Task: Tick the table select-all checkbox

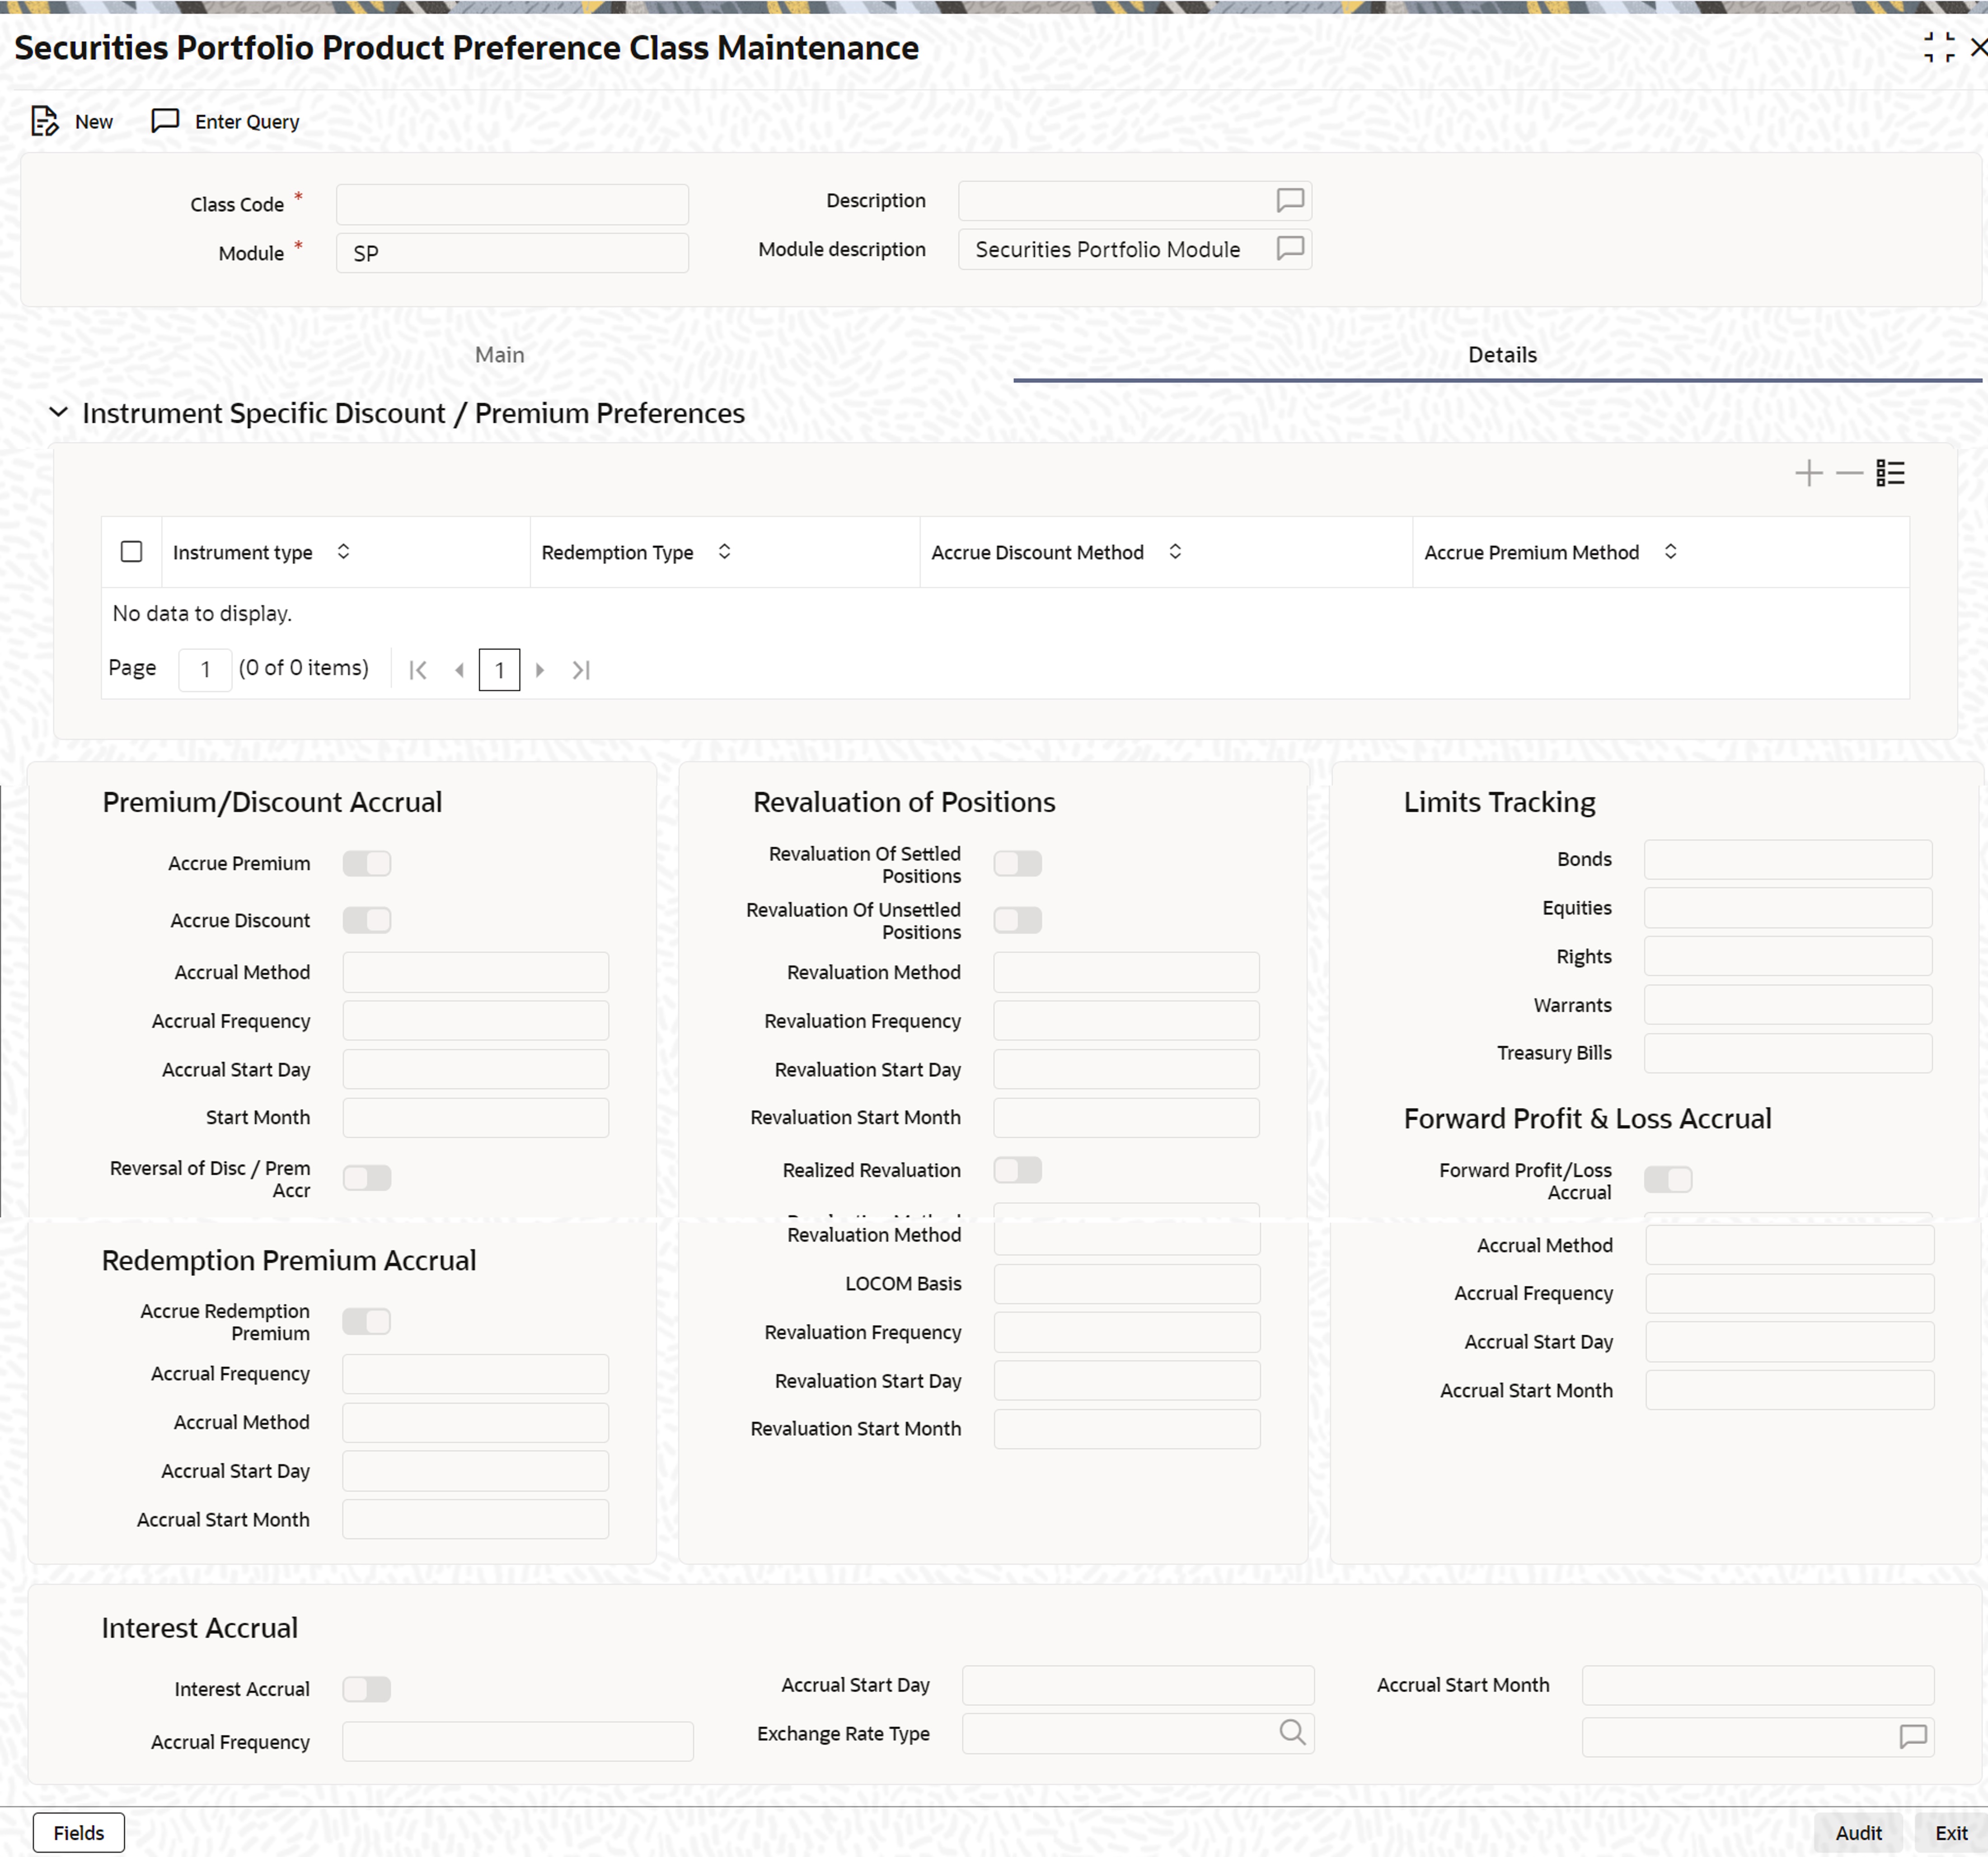Action: (x=131, y=552)
